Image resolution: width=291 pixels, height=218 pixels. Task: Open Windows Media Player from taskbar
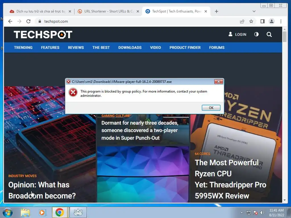(x=42, y=212)
